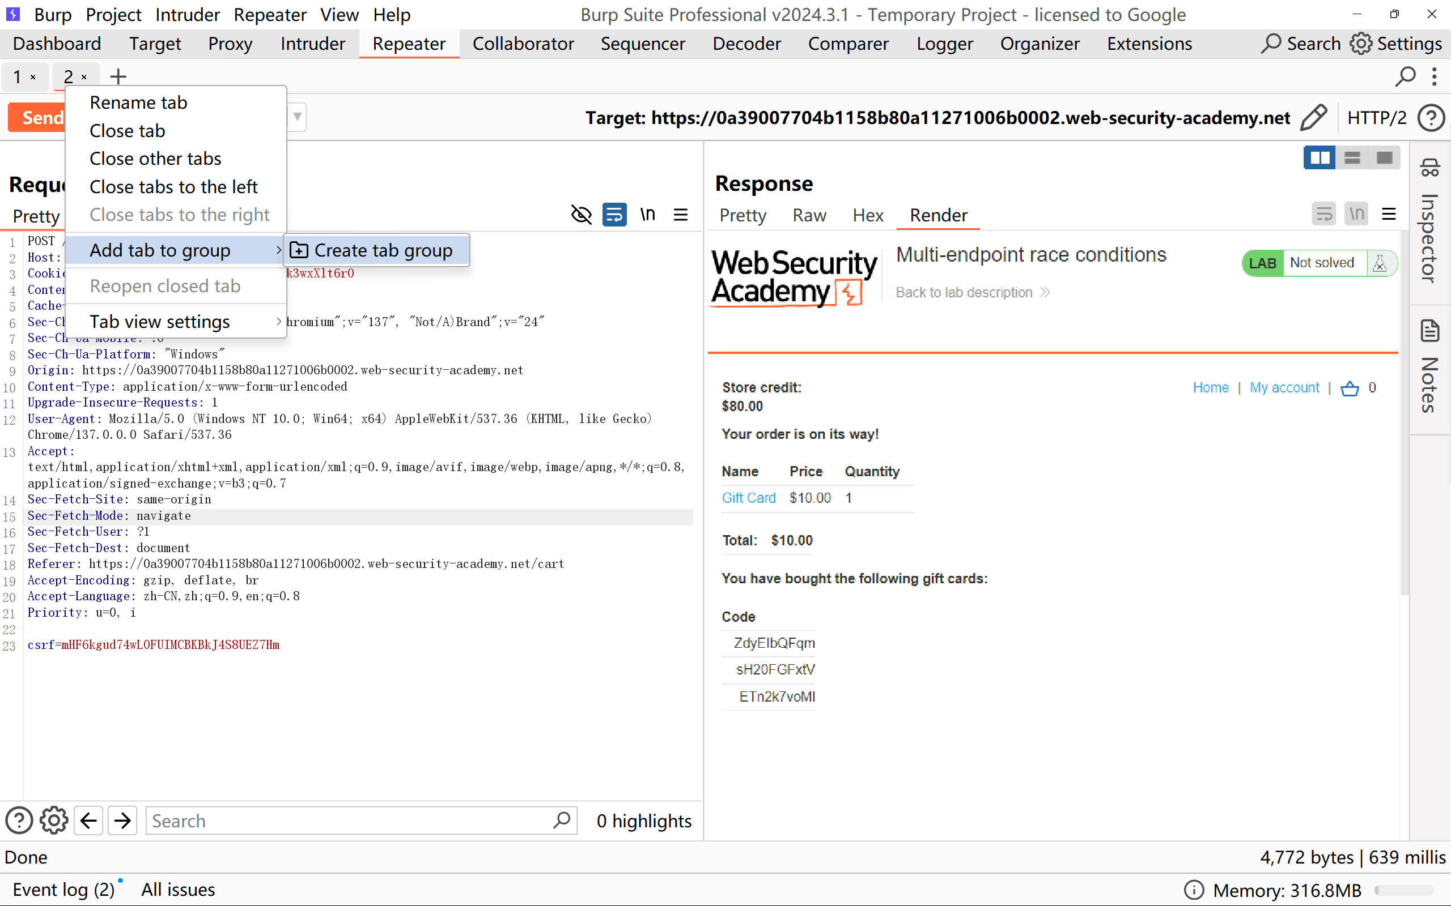Go back with the history left arrow
The image size is (1451, 906).
click(x=89, y=820)
